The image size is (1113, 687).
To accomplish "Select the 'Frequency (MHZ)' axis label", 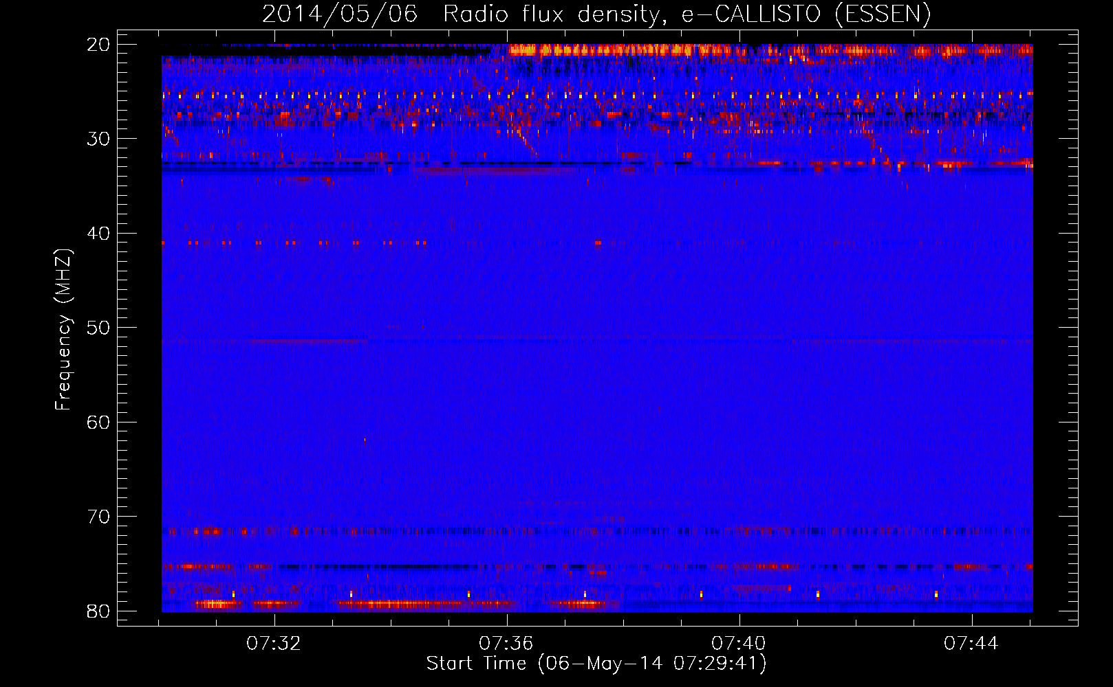I will point(63,330).
